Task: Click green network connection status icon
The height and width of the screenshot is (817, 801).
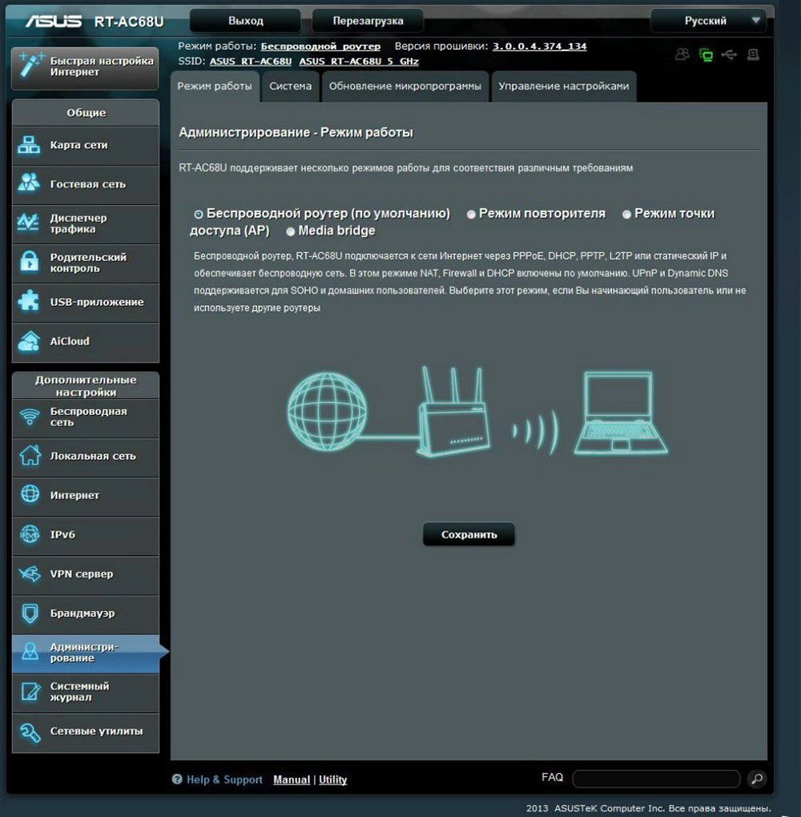Action: tap(706, 54)
